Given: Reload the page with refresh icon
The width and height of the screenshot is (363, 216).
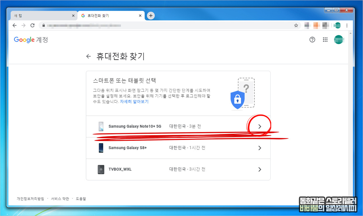Looking at the screenshot, I should 32,25.
